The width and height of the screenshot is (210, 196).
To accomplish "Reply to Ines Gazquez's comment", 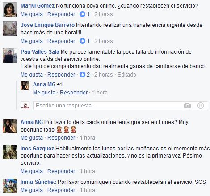I will tap(61, 171).
